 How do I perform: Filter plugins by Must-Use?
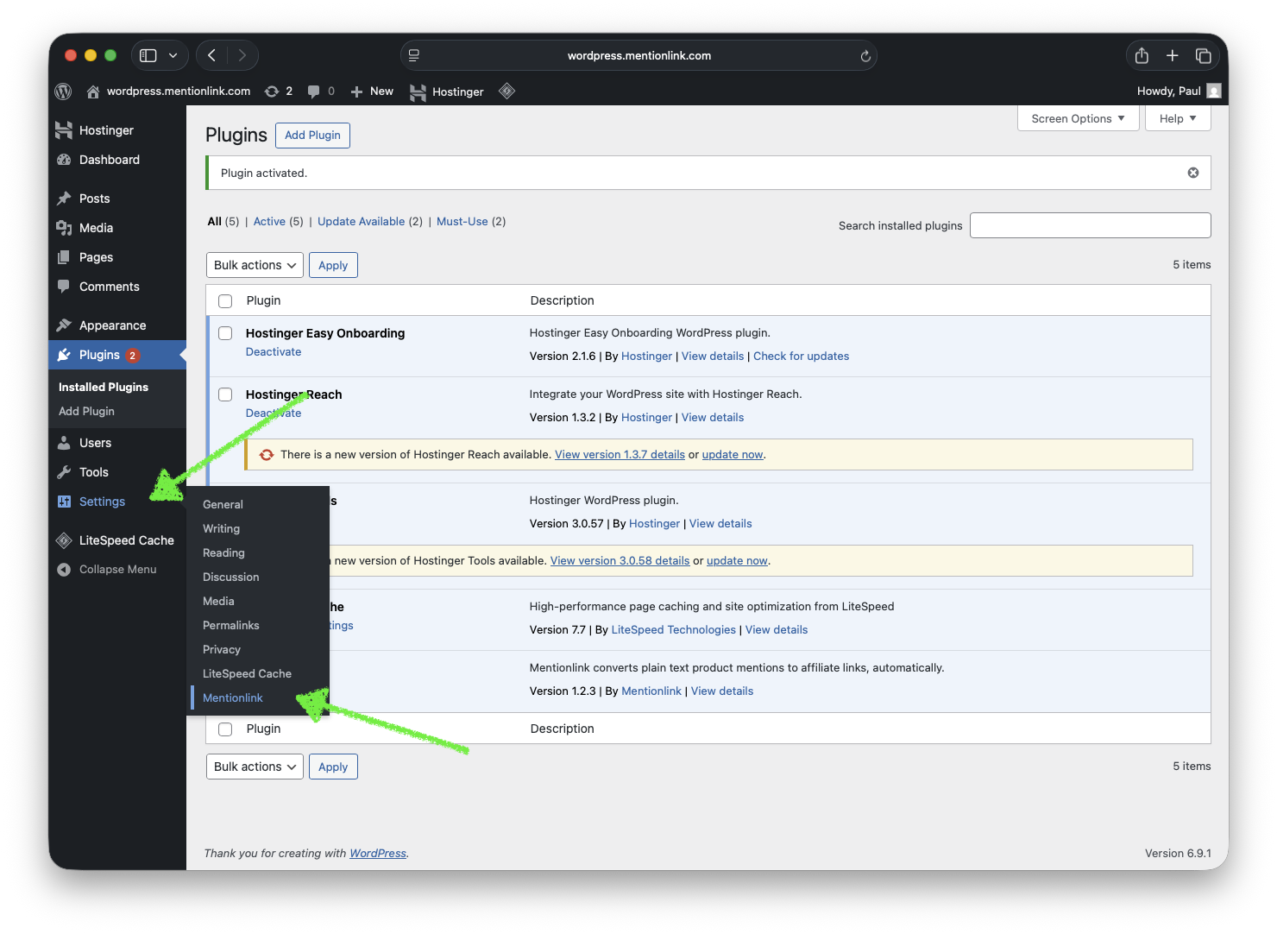click(462, 222)
